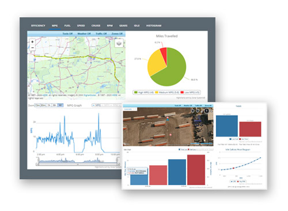Click left handle of MPG graph navigator

(38, 160)
